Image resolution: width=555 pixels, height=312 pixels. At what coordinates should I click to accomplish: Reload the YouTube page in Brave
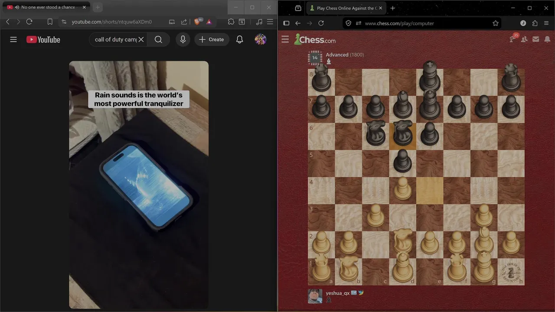tap(29, 22)
